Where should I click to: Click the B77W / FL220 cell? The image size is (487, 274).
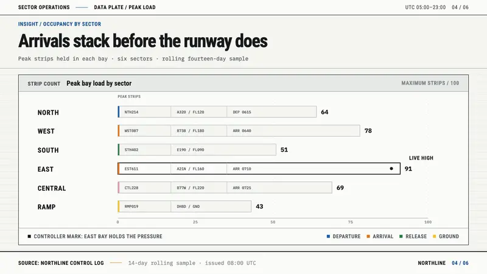[x=199, y=188]
